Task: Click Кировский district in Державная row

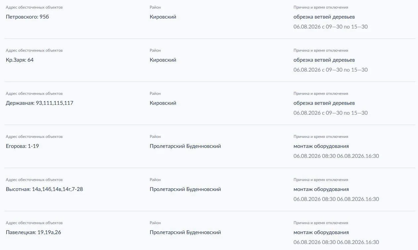Action: (163, 103)
